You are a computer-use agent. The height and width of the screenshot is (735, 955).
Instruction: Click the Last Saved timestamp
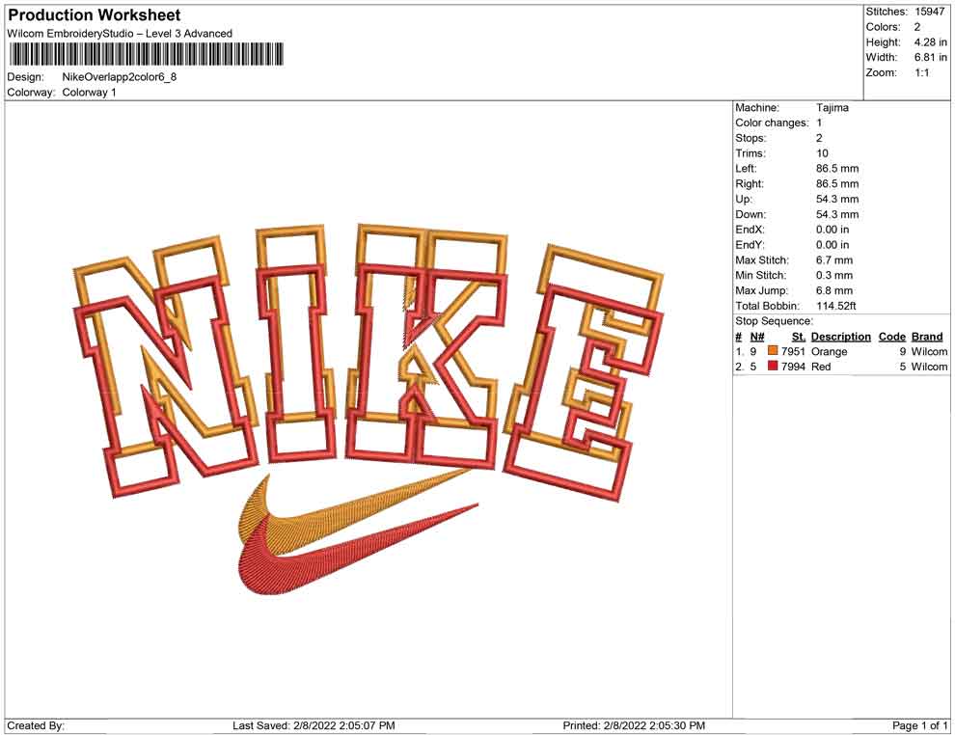coord(314,726)
